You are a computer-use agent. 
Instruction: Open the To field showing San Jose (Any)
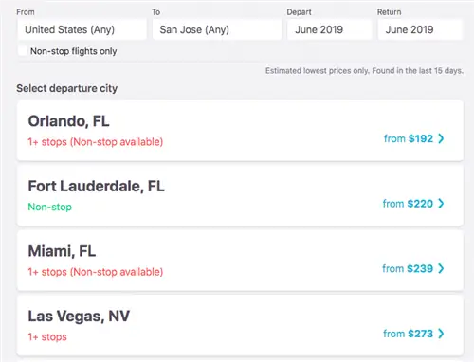pyautogui.click(x=217, y=29)
